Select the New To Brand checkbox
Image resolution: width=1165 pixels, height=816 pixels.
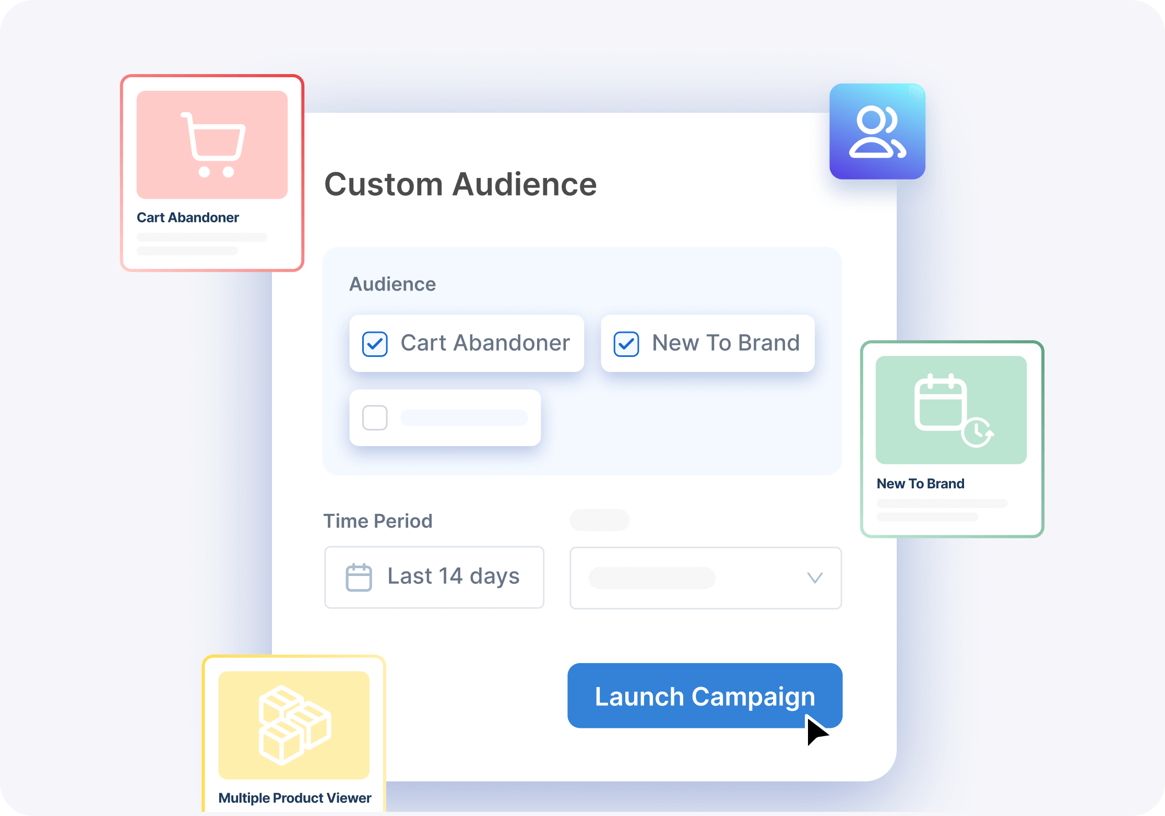point(626,343)
